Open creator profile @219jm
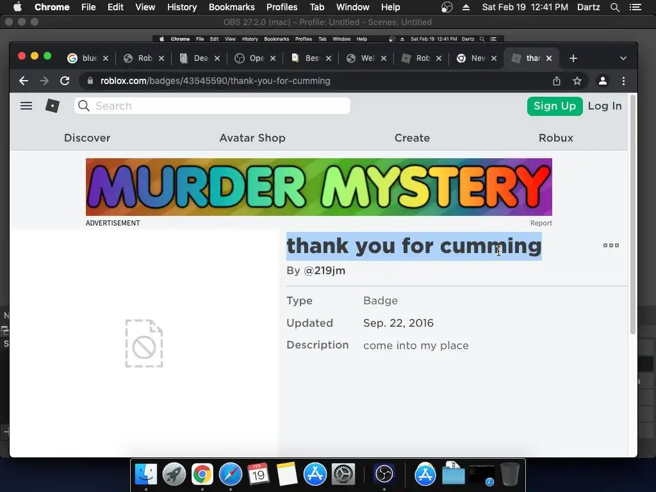The width and height of the screenshot is (656, 492). pos(324,271)
